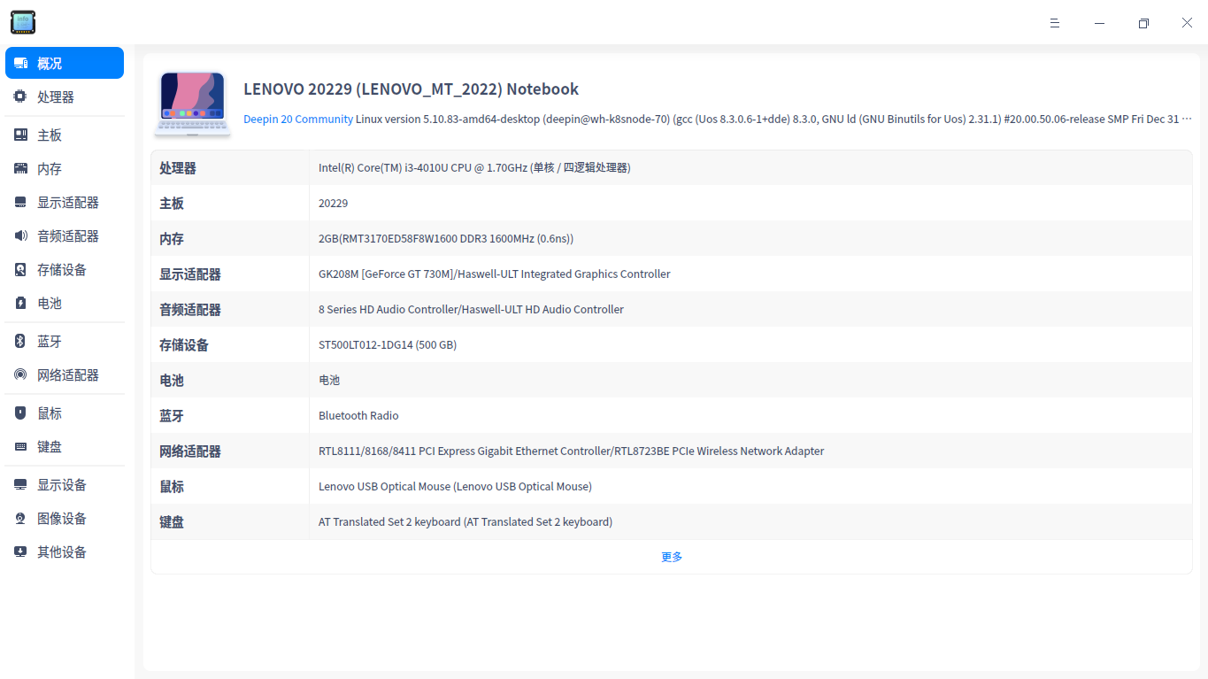Click the 内存 memory stick icon
This screenshot has width=1208, height=679.
coord(20,168)
